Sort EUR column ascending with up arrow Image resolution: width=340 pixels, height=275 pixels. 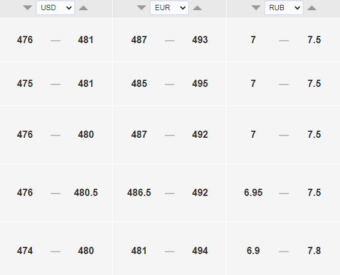pos(197,8)
